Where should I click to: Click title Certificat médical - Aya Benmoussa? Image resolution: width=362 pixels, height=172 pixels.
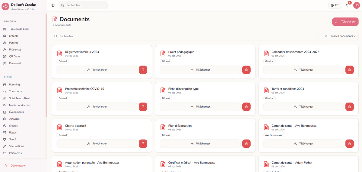192,163
